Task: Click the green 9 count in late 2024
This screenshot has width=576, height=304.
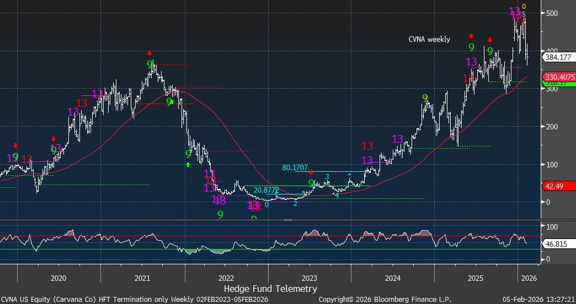Action: [x=425, y=98]
